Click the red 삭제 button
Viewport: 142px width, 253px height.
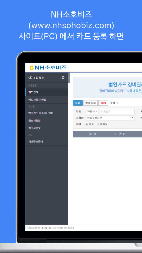[x=103, y=103]
